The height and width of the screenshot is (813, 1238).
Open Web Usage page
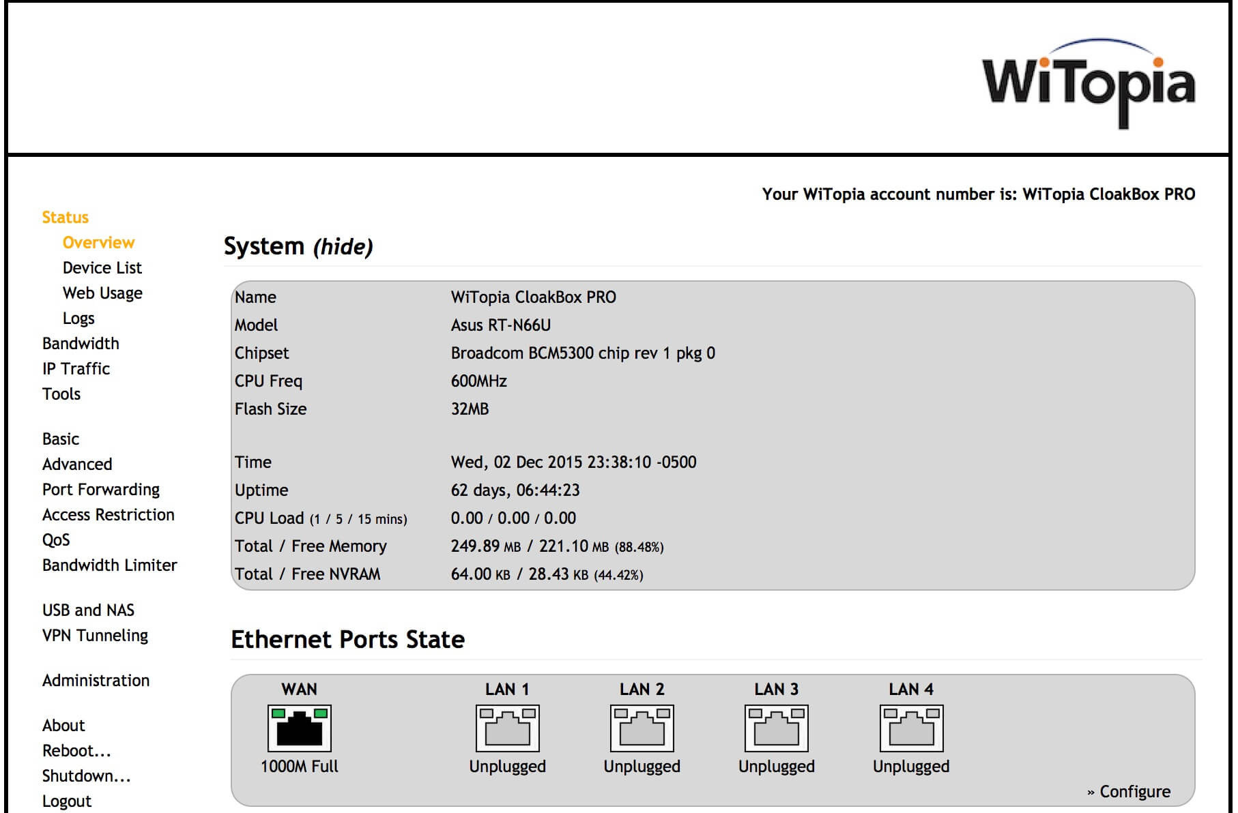[102, 293]
